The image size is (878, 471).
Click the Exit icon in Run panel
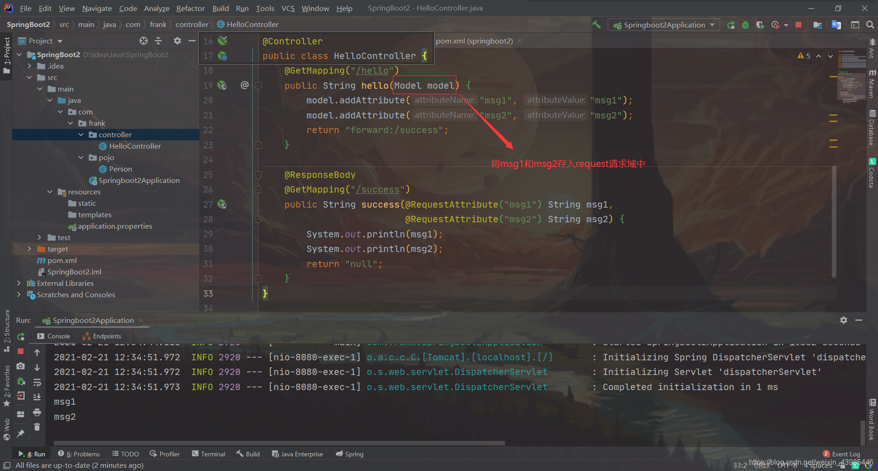pyautogui.click(x=21, y=396)
